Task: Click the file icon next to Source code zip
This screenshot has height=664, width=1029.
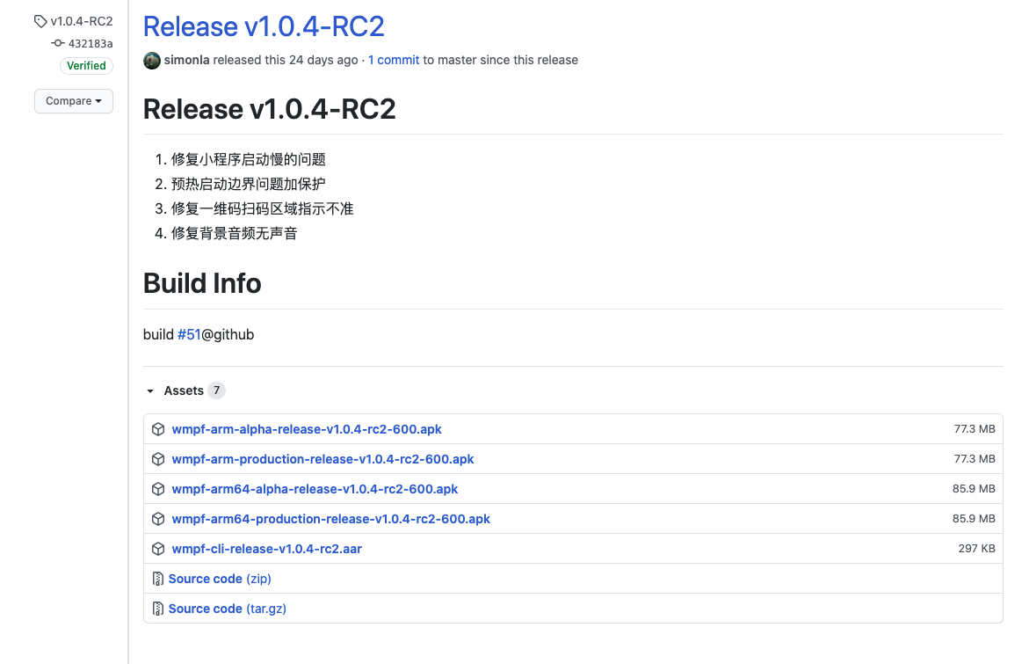Action: click(x=158, y=579)
